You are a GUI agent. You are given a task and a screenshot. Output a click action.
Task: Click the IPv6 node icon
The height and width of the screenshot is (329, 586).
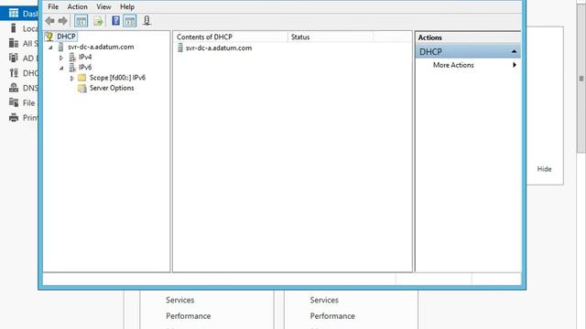pyautogui.click(x=72, y=68)
